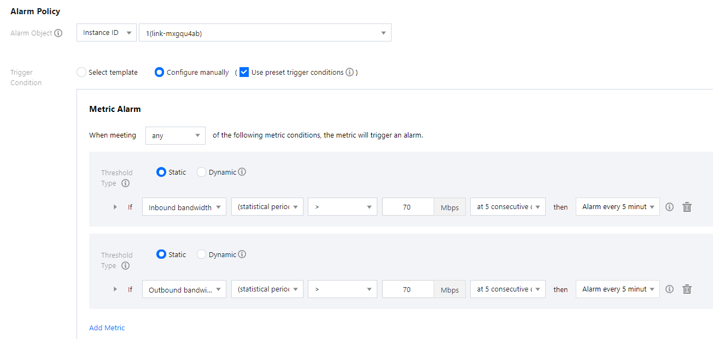Click info icon at end of Outbound rule
The width and height of the screenshot is (713, 339).
669,289
